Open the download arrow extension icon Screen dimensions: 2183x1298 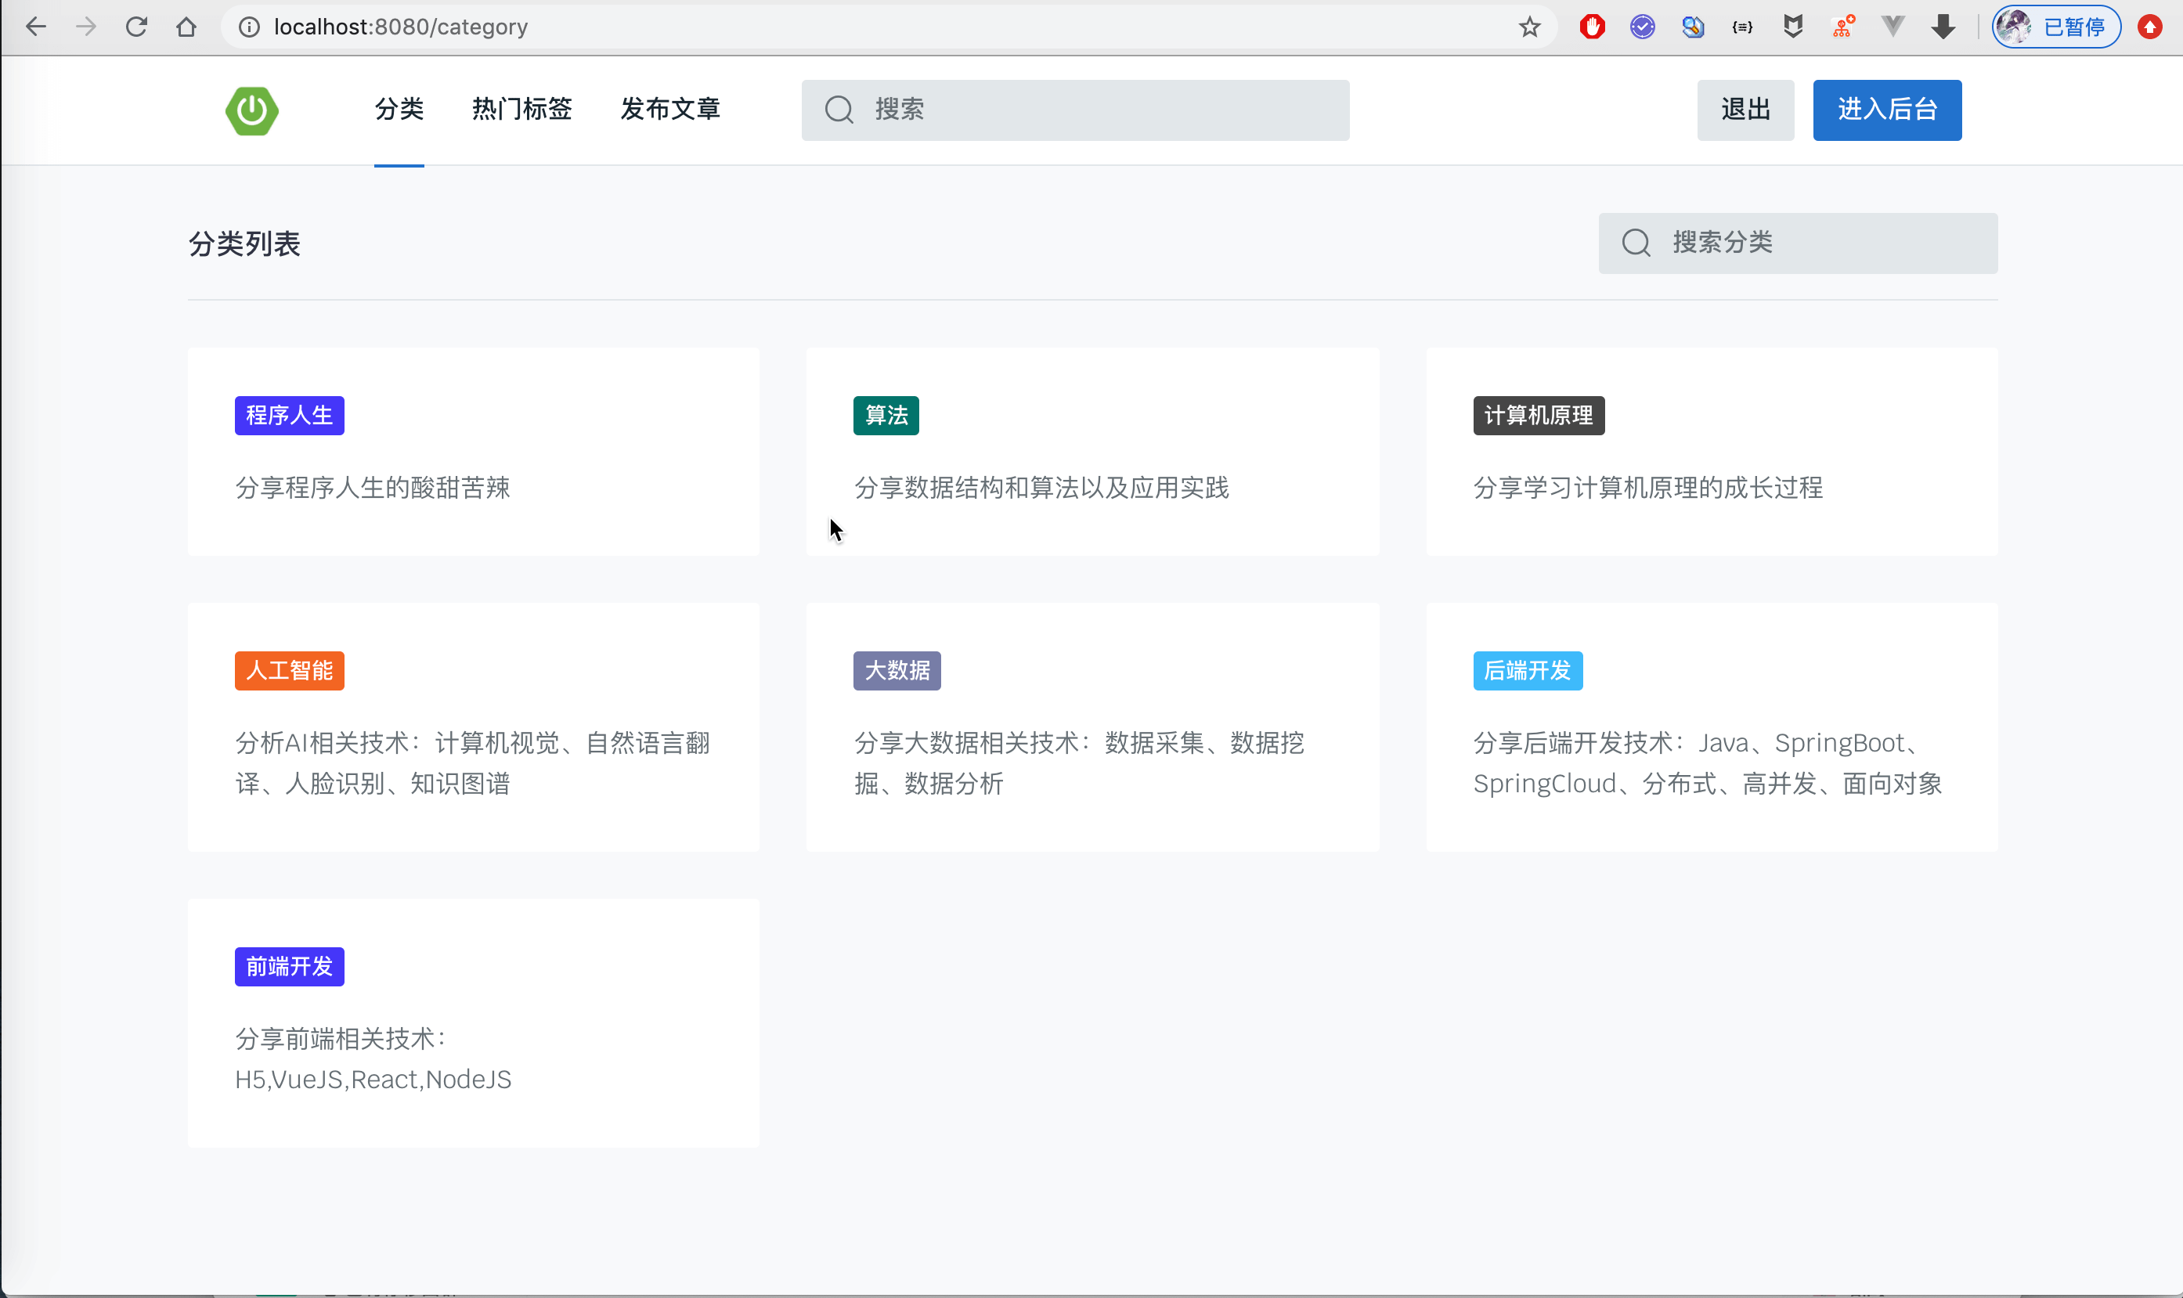(x=1943, y=27)
